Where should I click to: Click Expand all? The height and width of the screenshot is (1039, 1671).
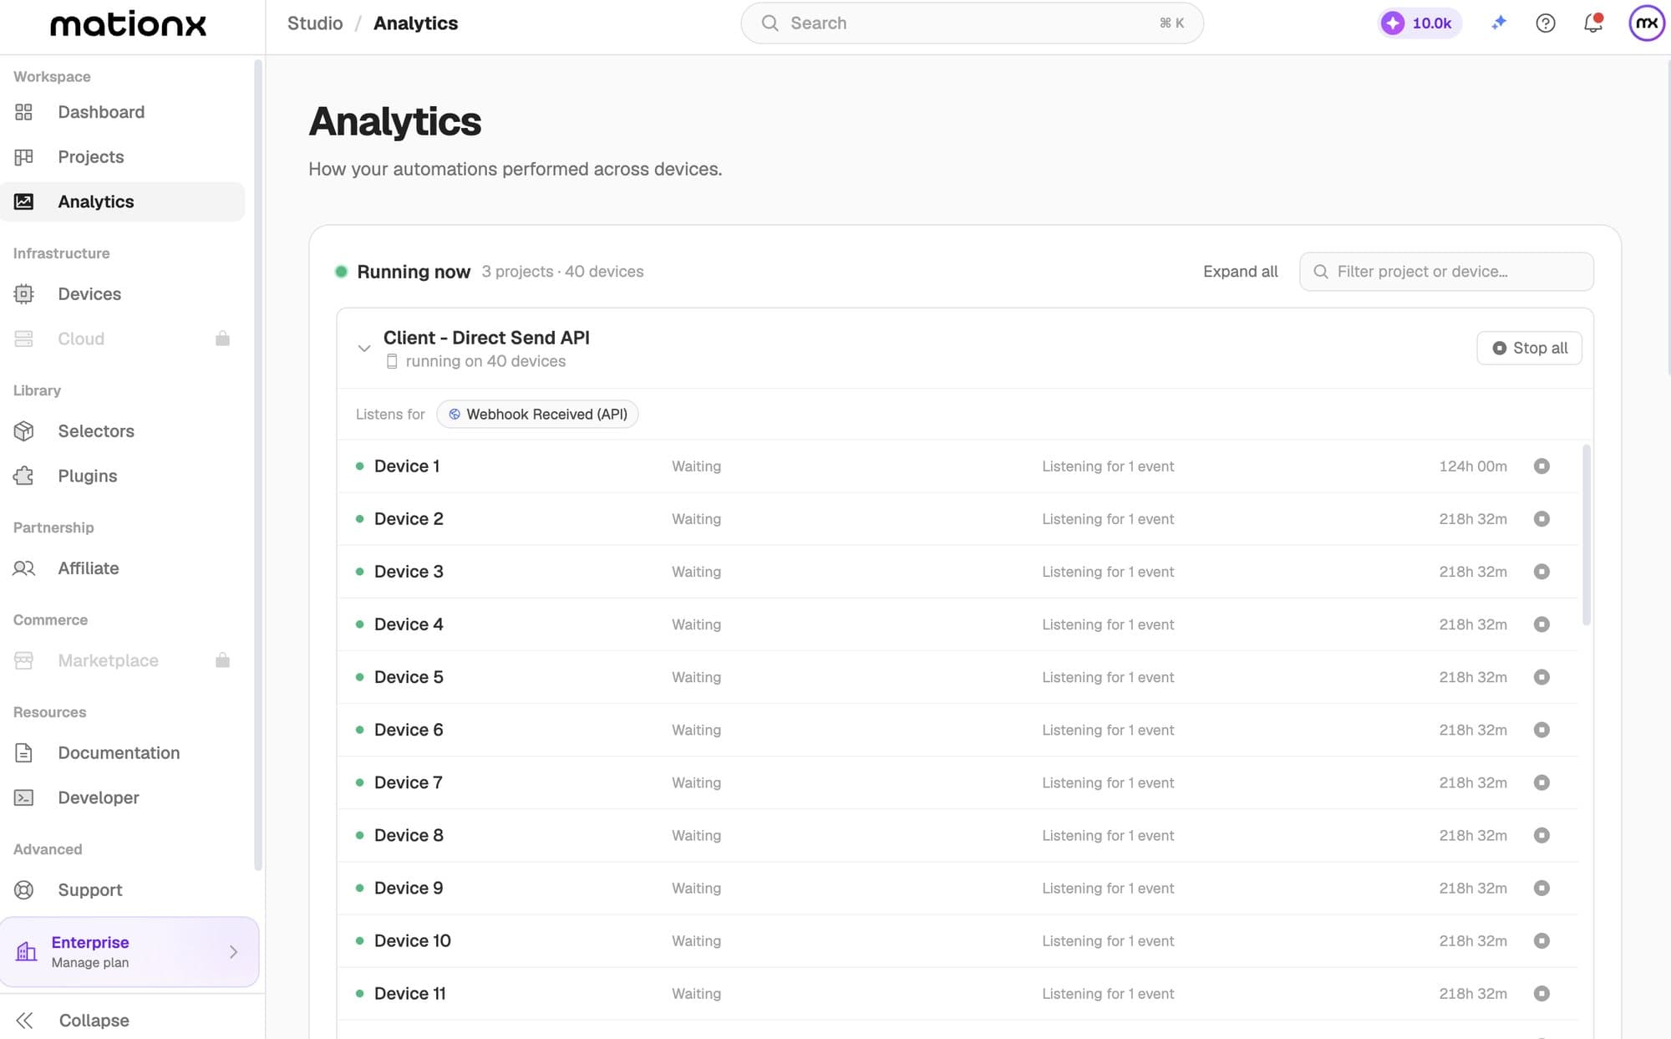click(x=1240, y=272)
